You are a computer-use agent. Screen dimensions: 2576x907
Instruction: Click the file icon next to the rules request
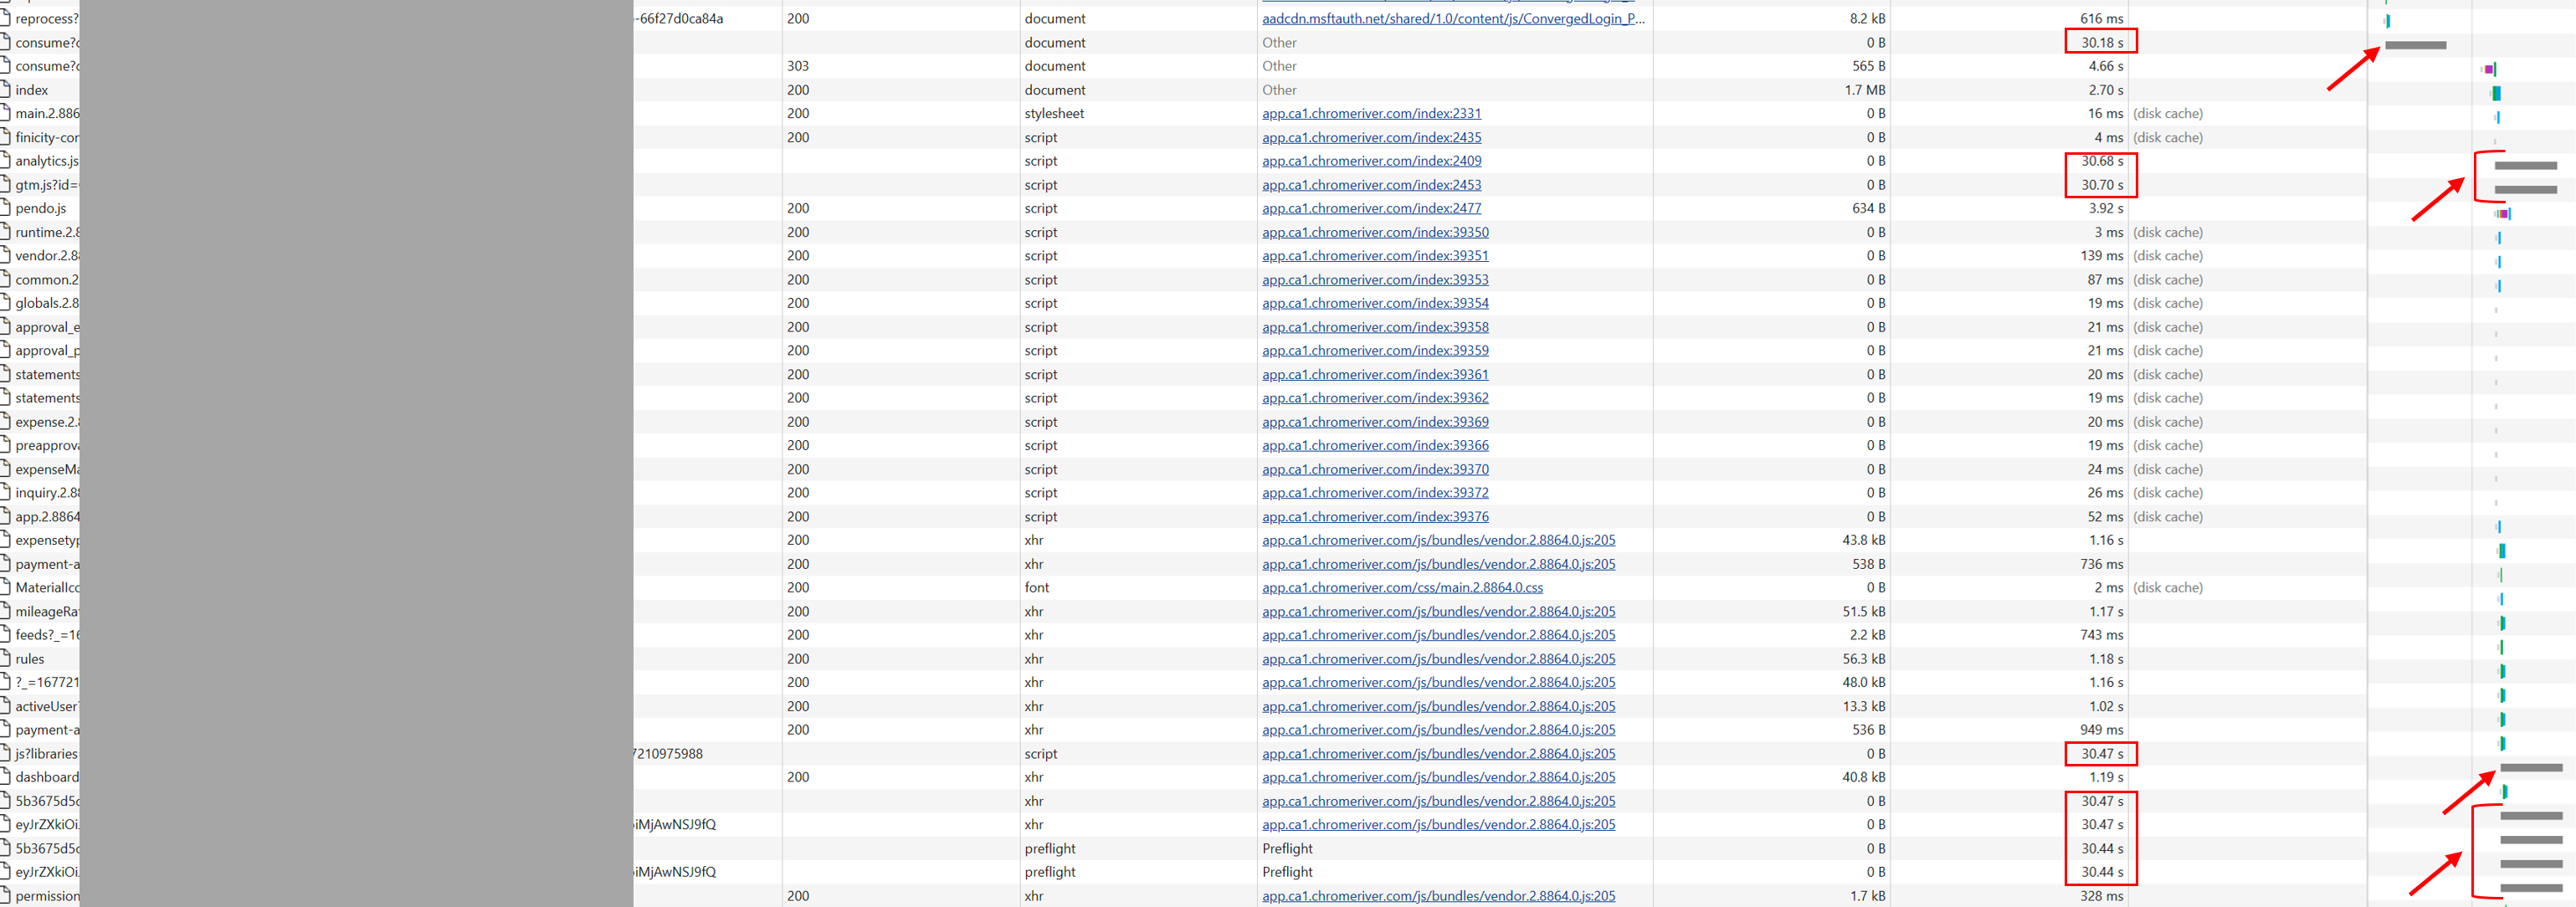(5, 659)
